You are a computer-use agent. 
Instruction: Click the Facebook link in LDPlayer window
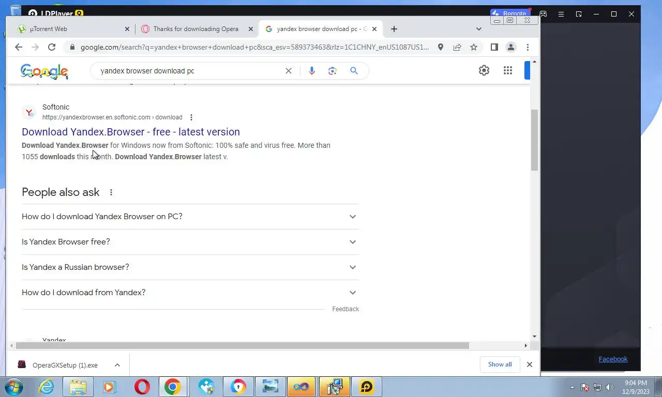tap(613, 359)
